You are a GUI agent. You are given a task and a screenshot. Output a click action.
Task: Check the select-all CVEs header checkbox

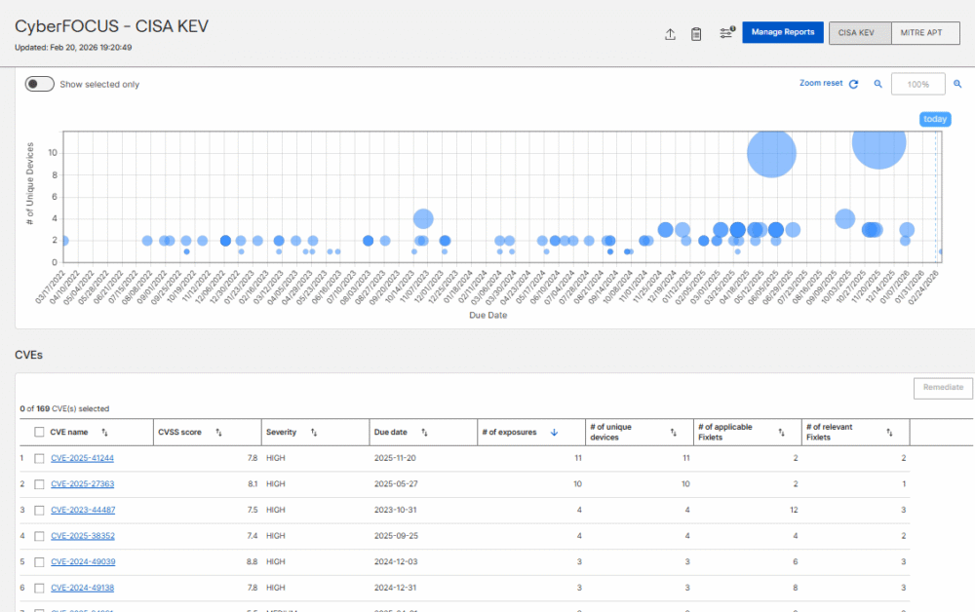point(39,432)
